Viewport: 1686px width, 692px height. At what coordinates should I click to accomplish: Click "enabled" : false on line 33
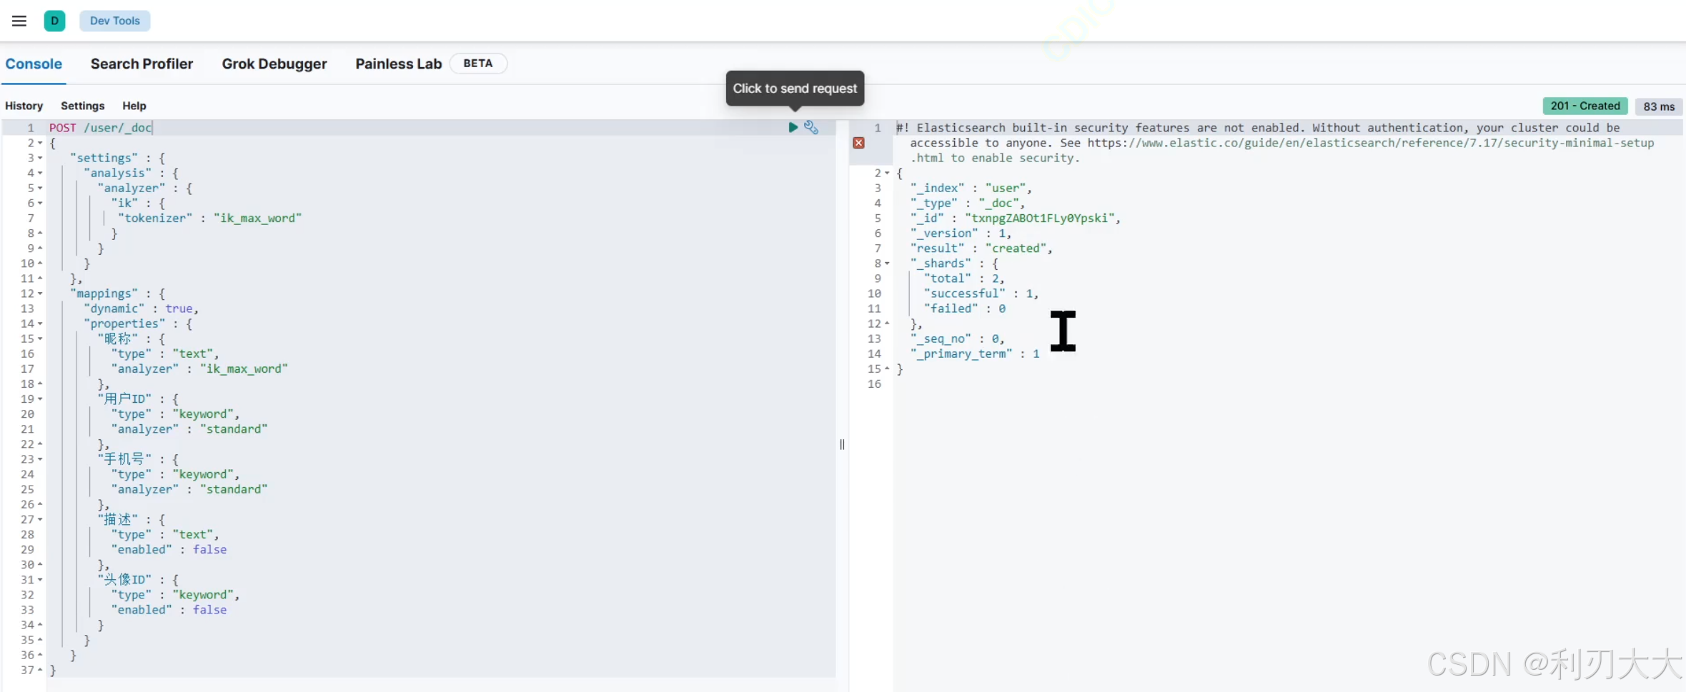(x=169, y=610)
